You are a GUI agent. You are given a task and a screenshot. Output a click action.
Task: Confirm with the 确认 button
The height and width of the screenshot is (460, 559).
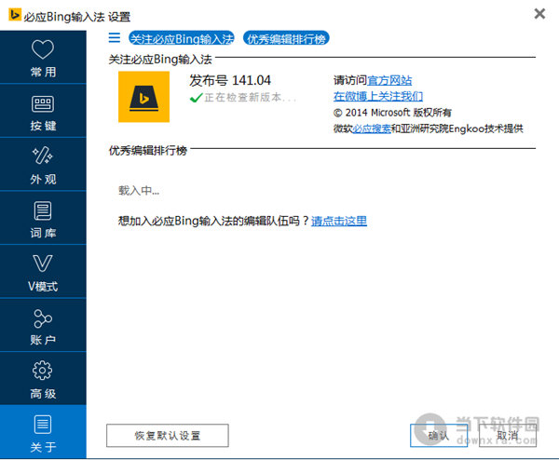tap(439, 436)
